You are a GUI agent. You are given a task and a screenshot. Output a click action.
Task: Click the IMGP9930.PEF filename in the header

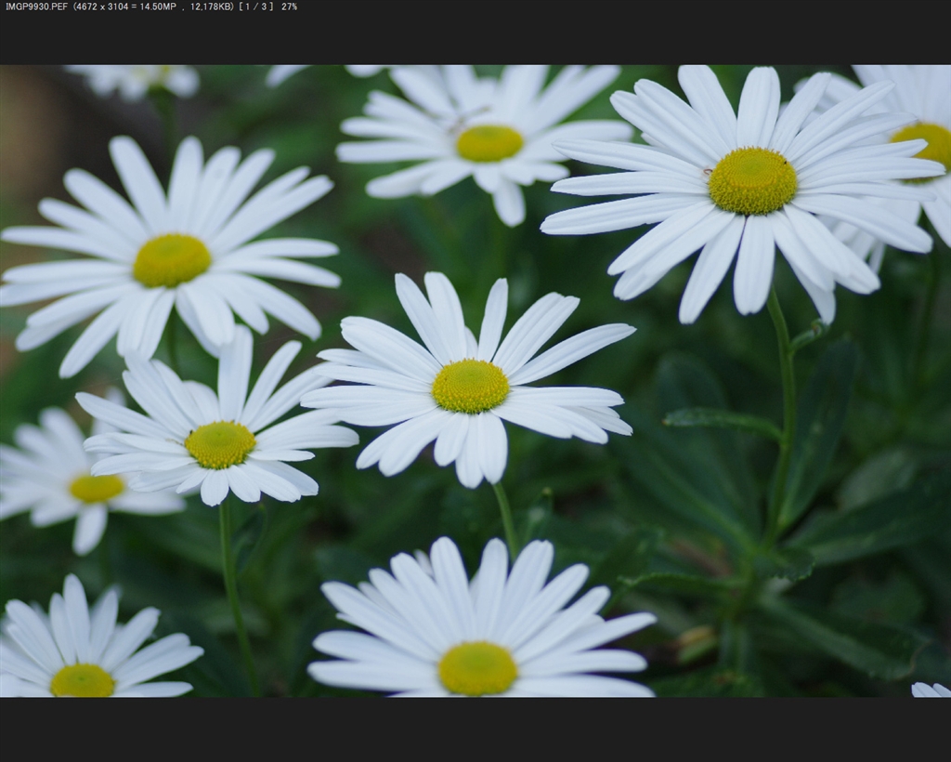pos(35,7)
